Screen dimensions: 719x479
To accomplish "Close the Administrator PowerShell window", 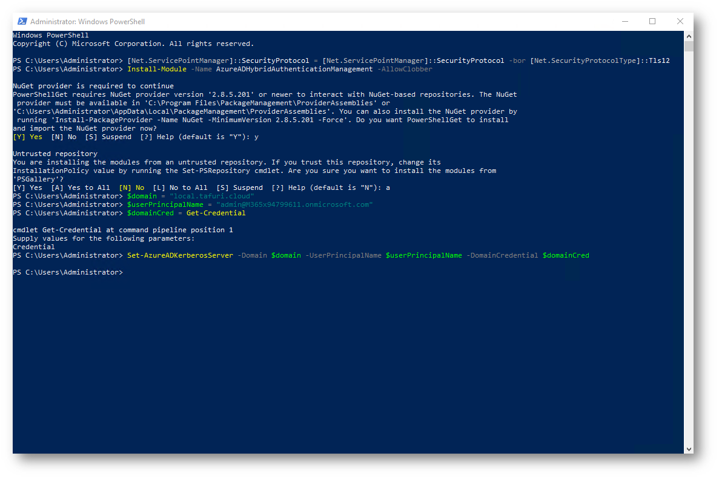I will [x=680, y=21].
